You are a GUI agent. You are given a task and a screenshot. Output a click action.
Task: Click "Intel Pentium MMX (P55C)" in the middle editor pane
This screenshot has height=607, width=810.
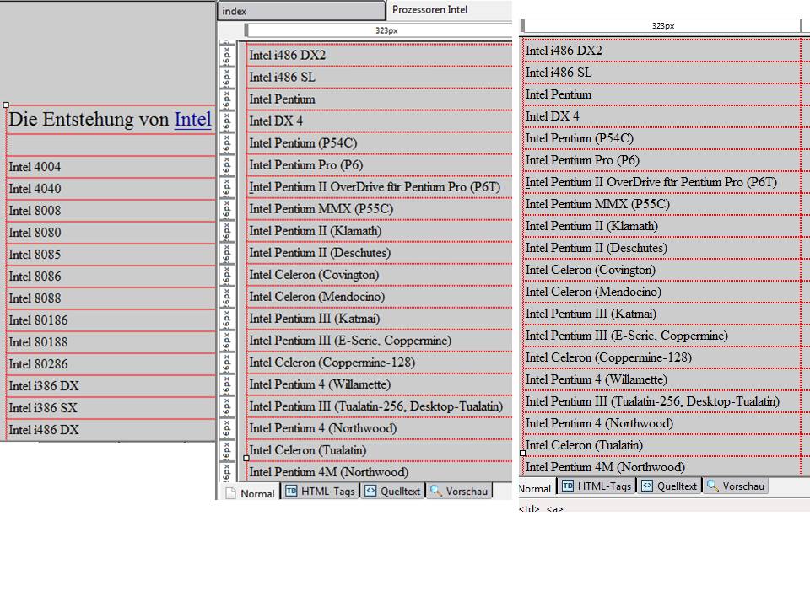[321, 209]
